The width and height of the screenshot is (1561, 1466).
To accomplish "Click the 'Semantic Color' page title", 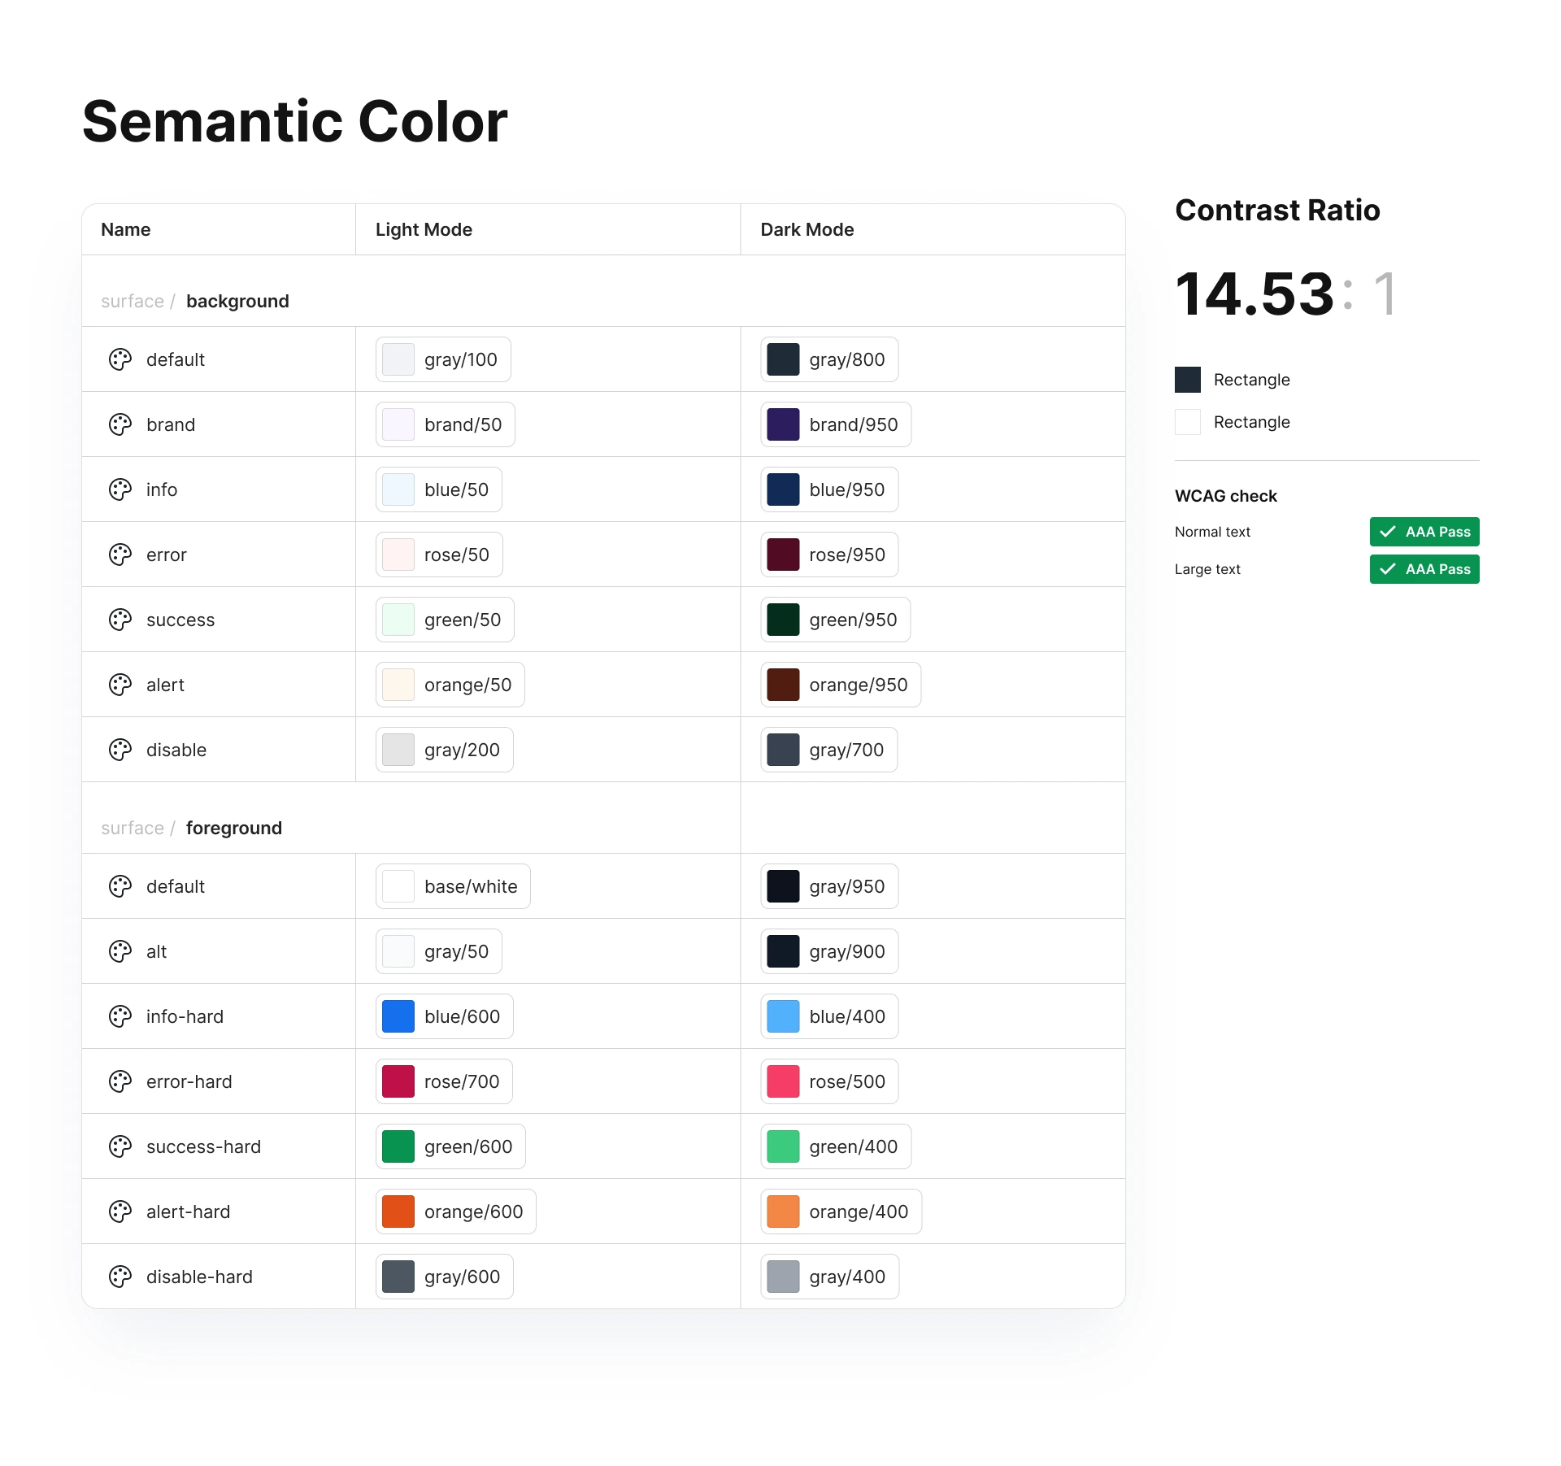I will point(295,122).
